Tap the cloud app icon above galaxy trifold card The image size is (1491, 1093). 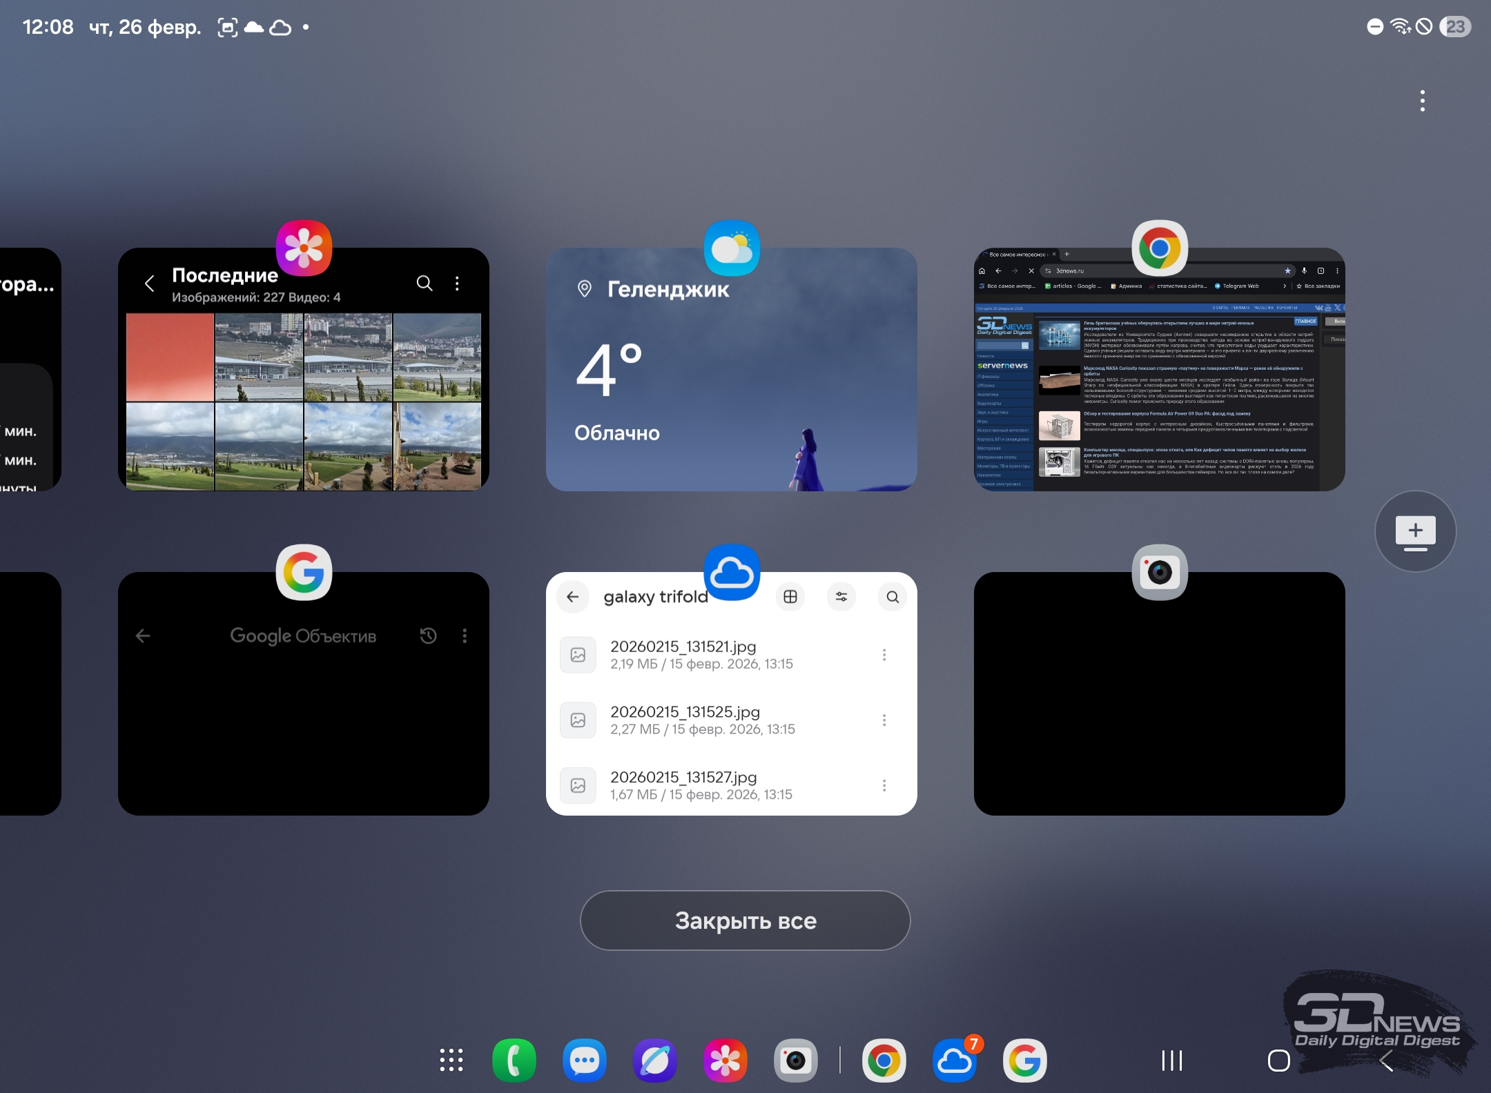point(732,572)
